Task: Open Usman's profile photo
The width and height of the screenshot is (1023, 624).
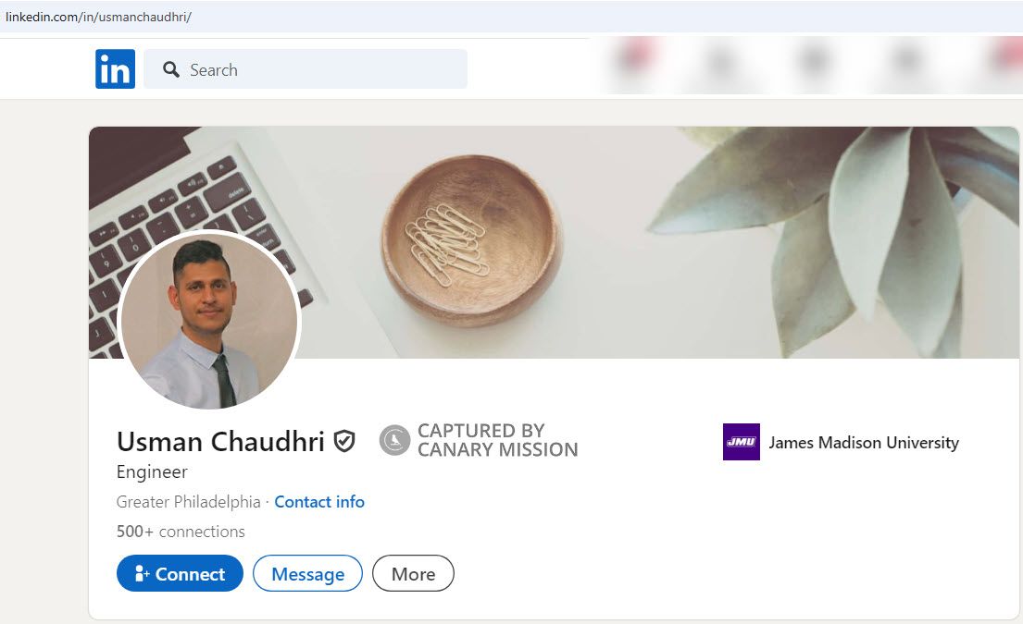Action: click(208, 321)
